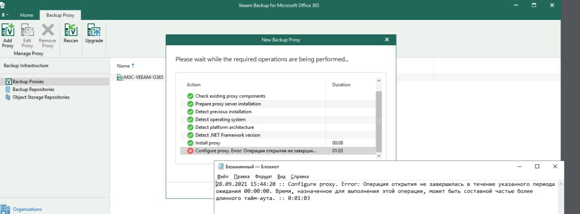Click the green check beside Detect operating system
The height and width of the screenshot is (214, 580).
coord(190,119)
